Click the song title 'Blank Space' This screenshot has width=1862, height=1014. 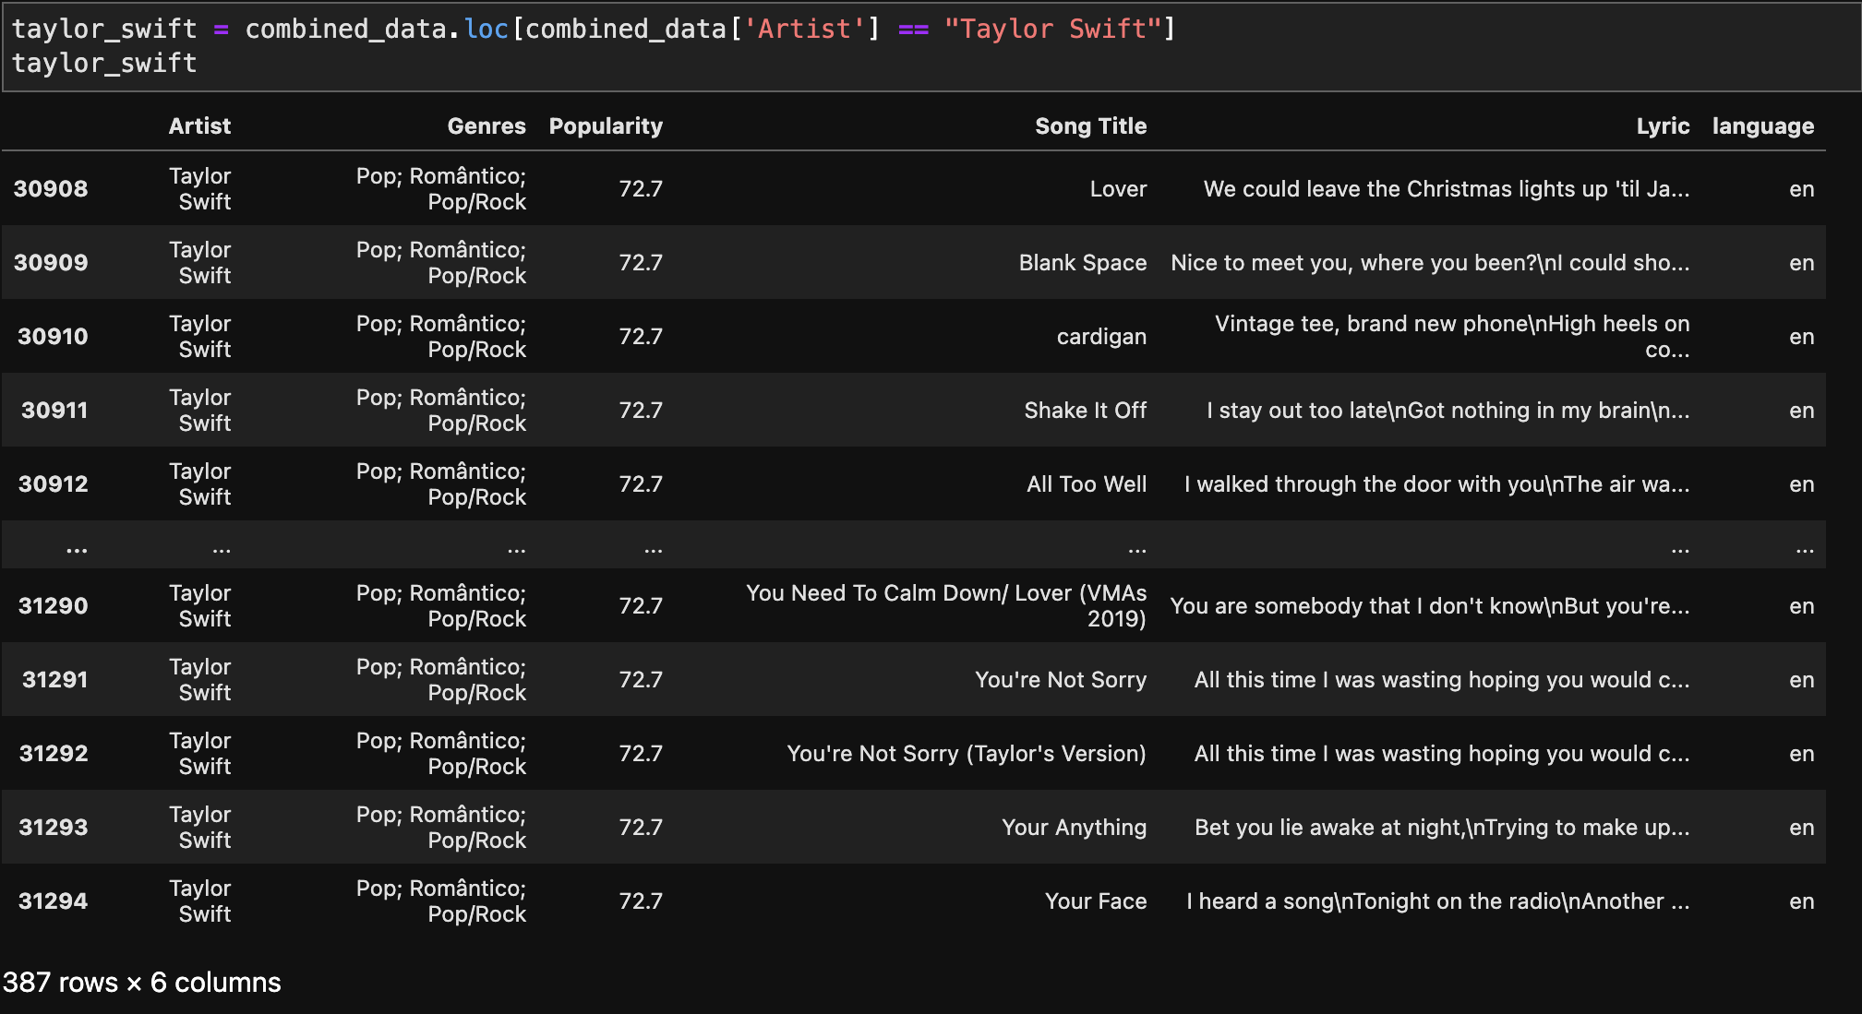point(1083,263)
